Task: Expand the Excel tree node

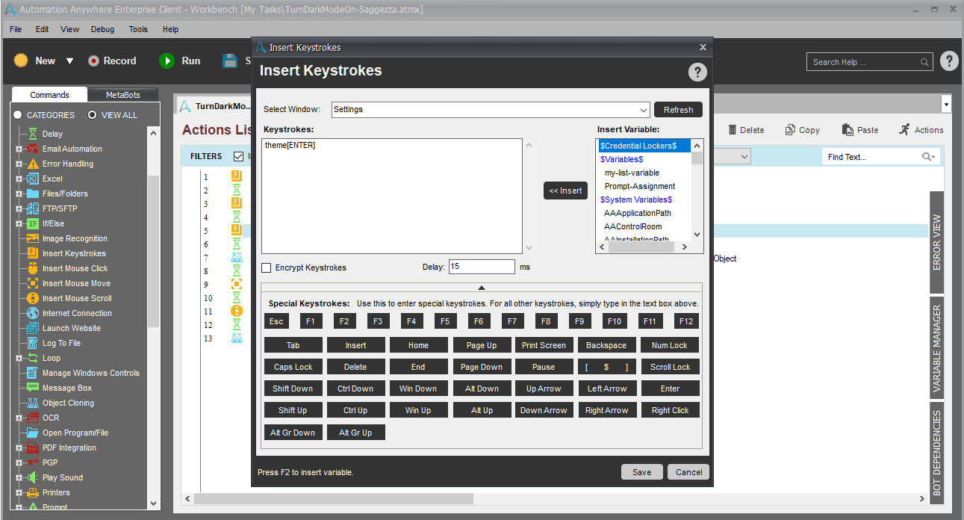Action: (19, 179)
